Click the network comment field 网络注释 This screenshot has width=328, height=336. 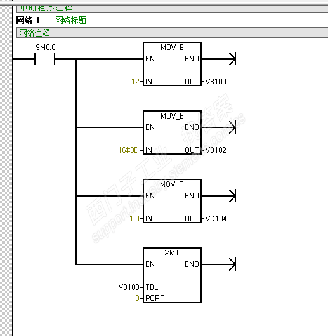coord(172,33)
